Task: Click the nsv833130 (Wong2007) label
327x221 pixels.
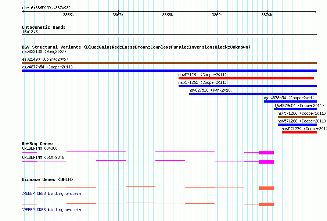Action: (44, 51)
